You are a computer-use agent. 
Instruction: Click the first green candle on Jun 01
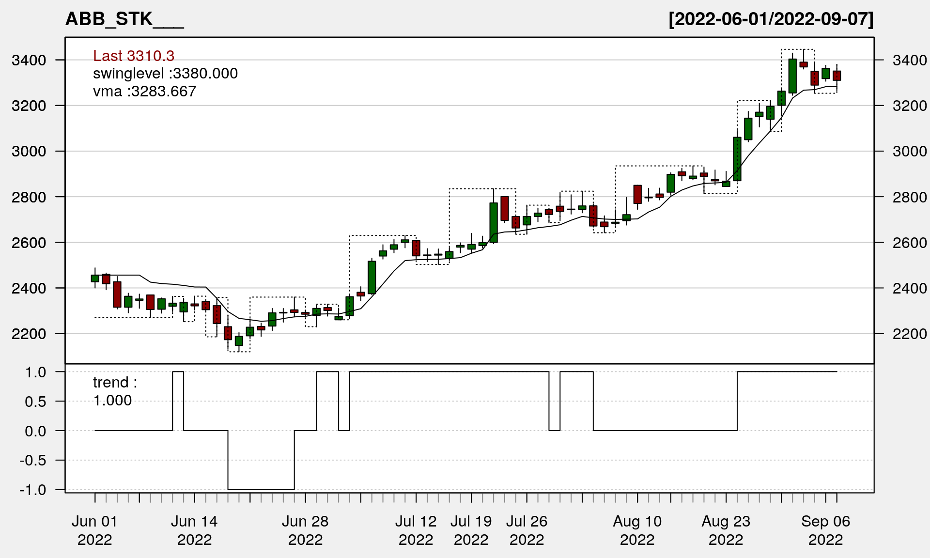[x=95, y=278]
